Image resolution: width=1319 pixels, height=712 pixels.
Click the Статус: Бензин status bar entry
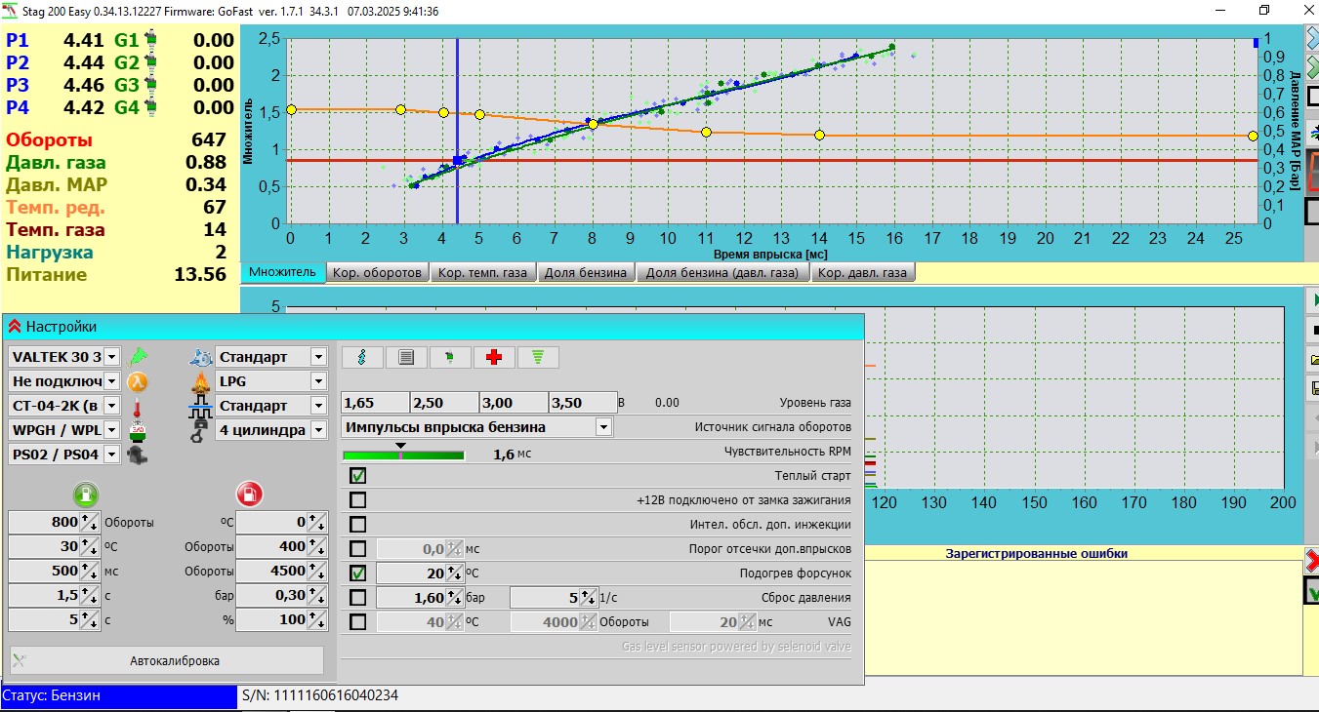[119, 696]
